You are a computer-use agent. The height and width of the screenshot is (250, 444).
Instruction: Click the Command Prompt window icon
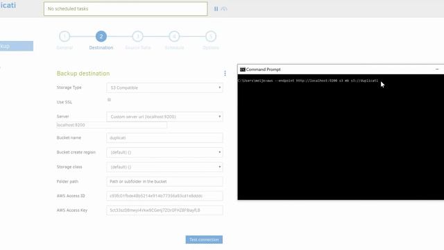point(242,69)
